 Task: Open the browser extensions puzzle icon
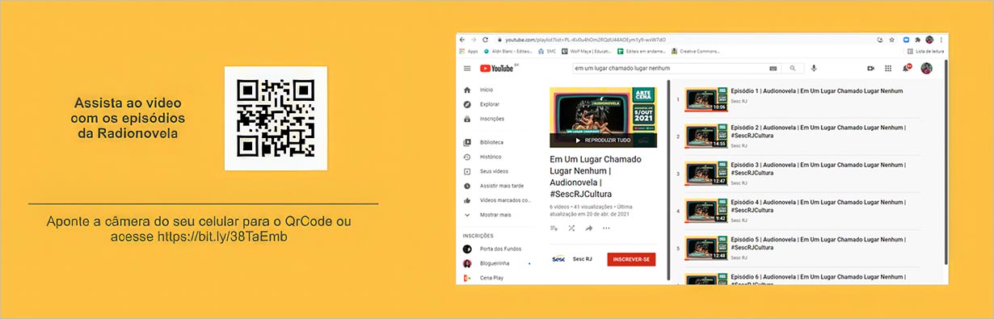[918, 39]
